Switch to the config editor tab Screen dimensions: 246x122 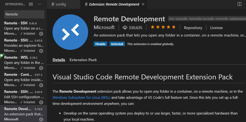(64, 4)
